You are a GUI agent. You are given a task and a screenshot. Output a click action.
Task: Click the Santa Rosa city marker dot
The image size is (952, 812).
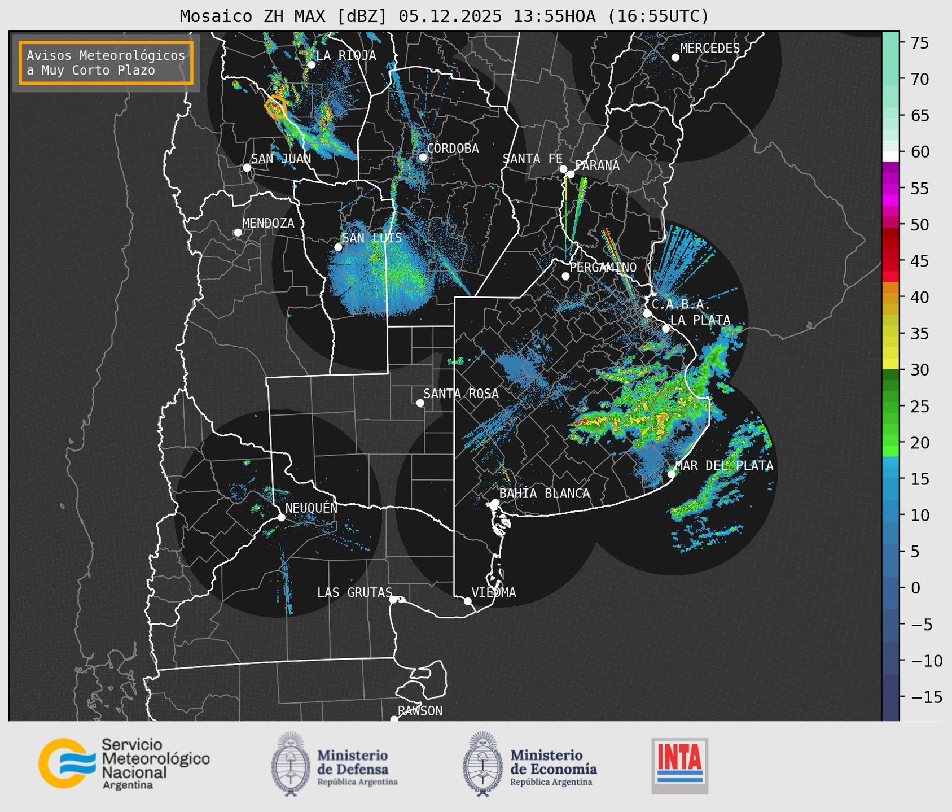click(x=420, y=403)
